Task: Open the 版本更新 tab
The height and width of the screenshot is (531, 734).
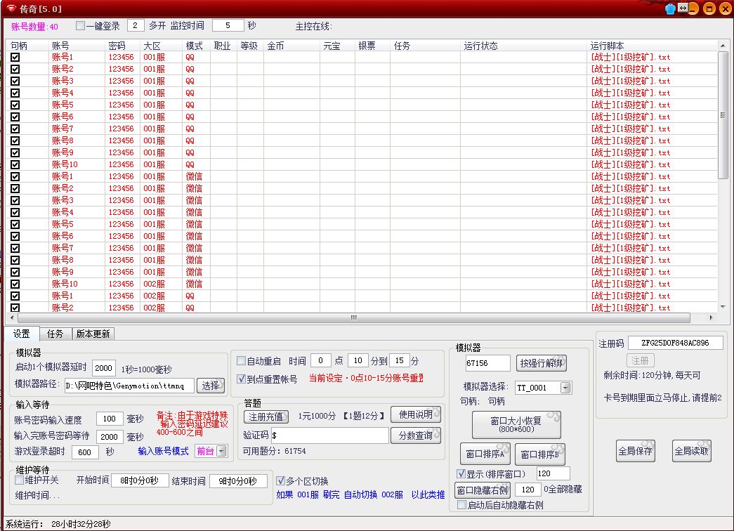Action: [94, 334]
